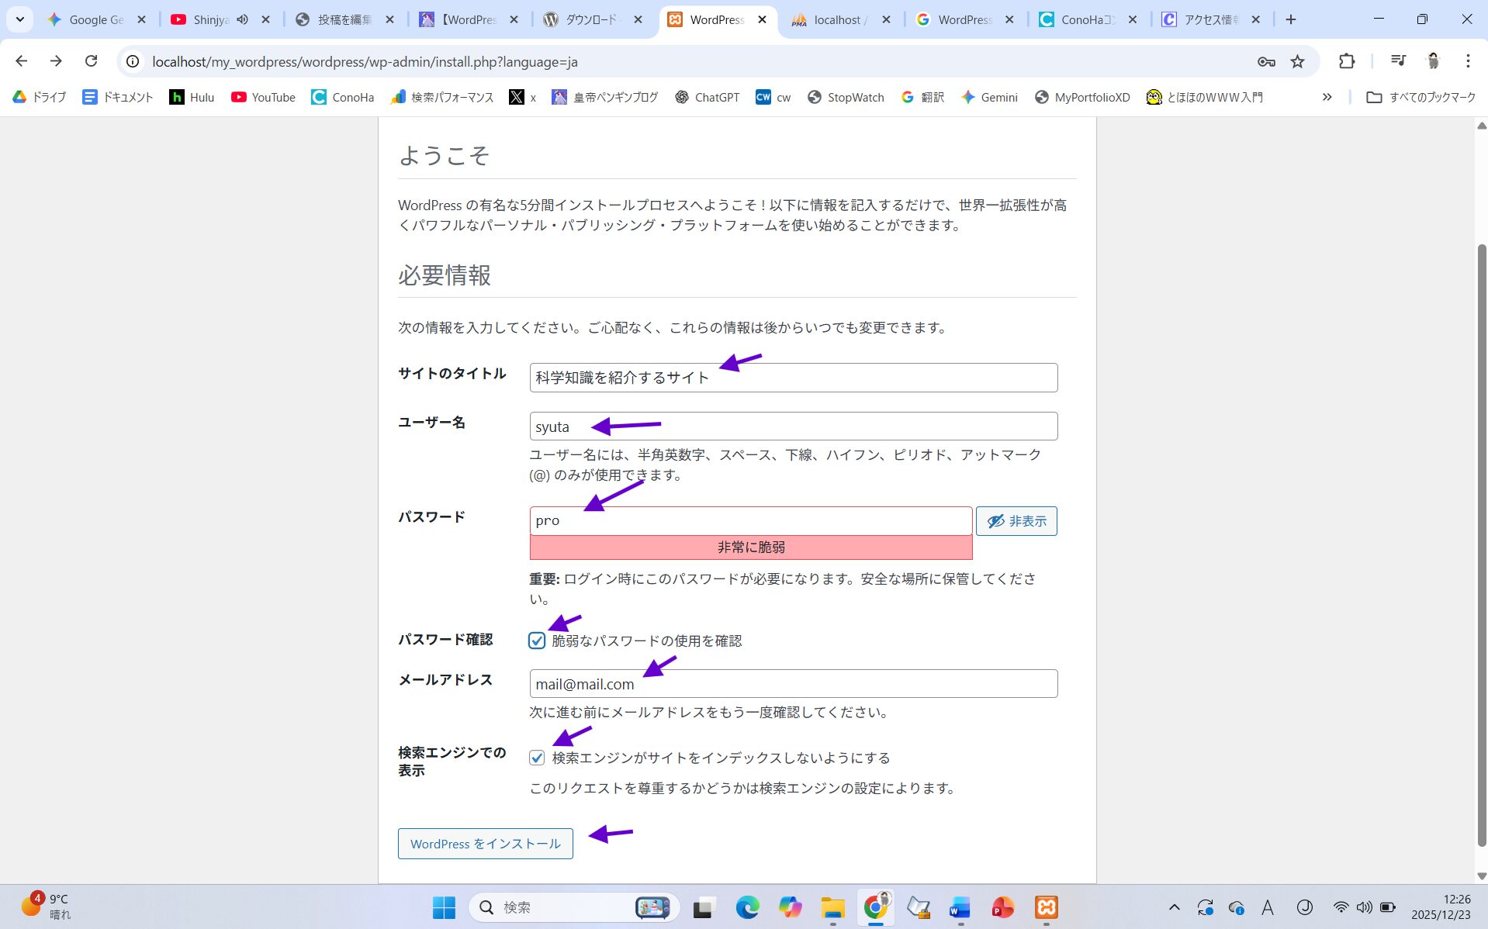The width and height of the screenshot is (1488, 929).
Task: Hide password with the 非表示 button
Action: 1016,521
